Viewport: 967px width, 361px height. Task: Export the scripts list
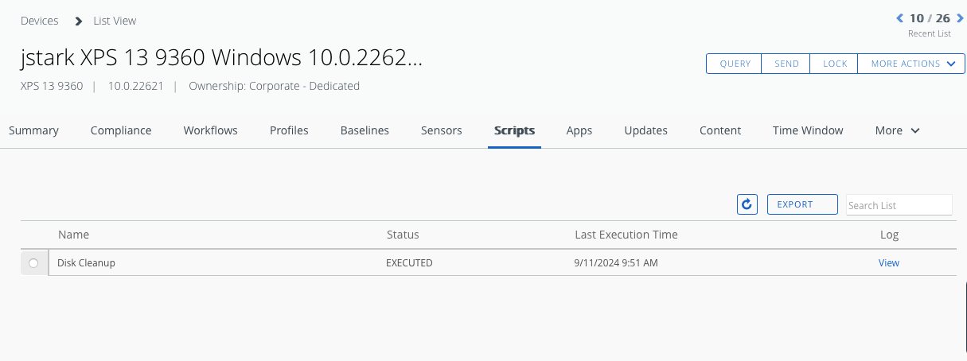pyautogui.click(x=802, y=204)
